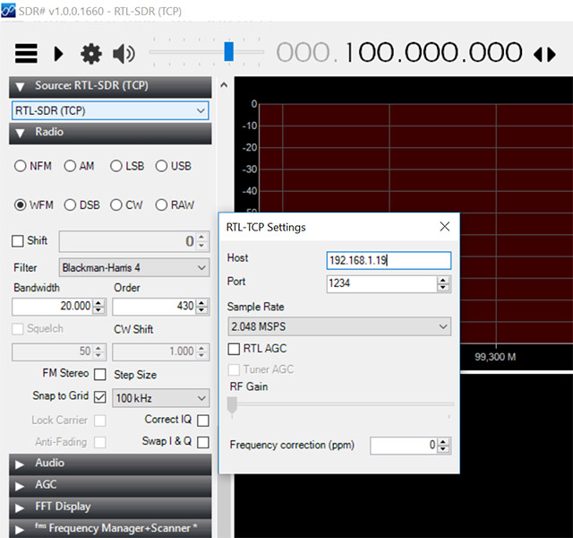
Task: Select WFM mode
Action: (34, 205)
